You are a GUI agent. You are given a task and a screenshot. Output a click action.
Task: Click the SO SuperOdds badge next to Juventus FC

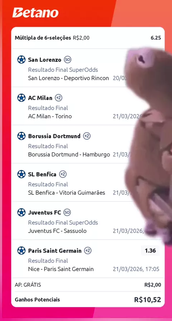[67, 212]
